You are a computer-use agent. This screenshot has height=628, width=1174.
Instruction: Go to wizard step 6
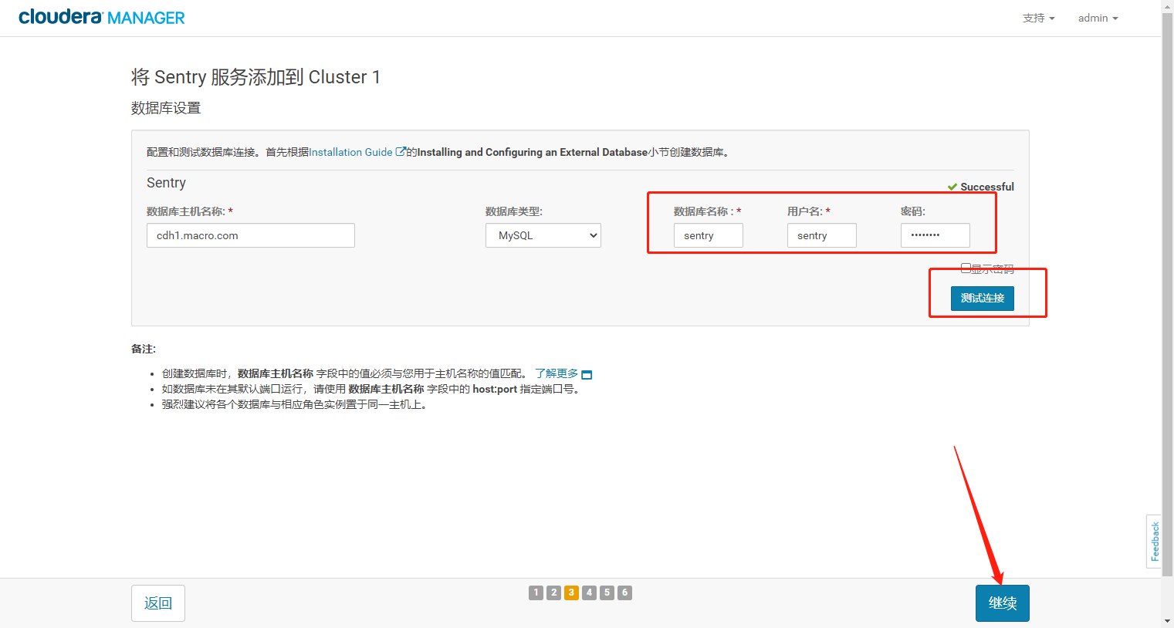coord(624,593)
